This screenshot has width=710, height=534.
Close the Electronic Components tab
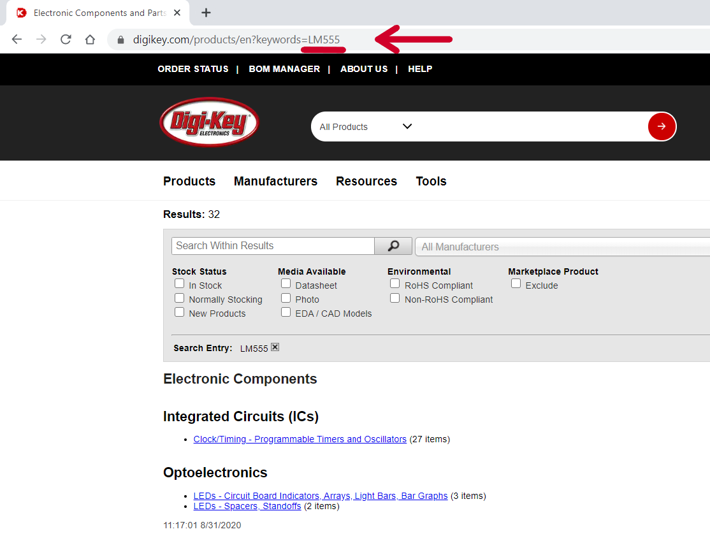pyautogui.click(x=177, y=13)
